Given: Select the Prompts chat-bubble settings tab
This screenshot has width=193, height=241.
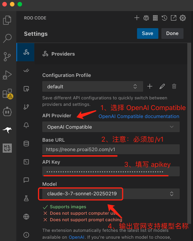Looking at the screenshot, I should (x=26, y=180).
